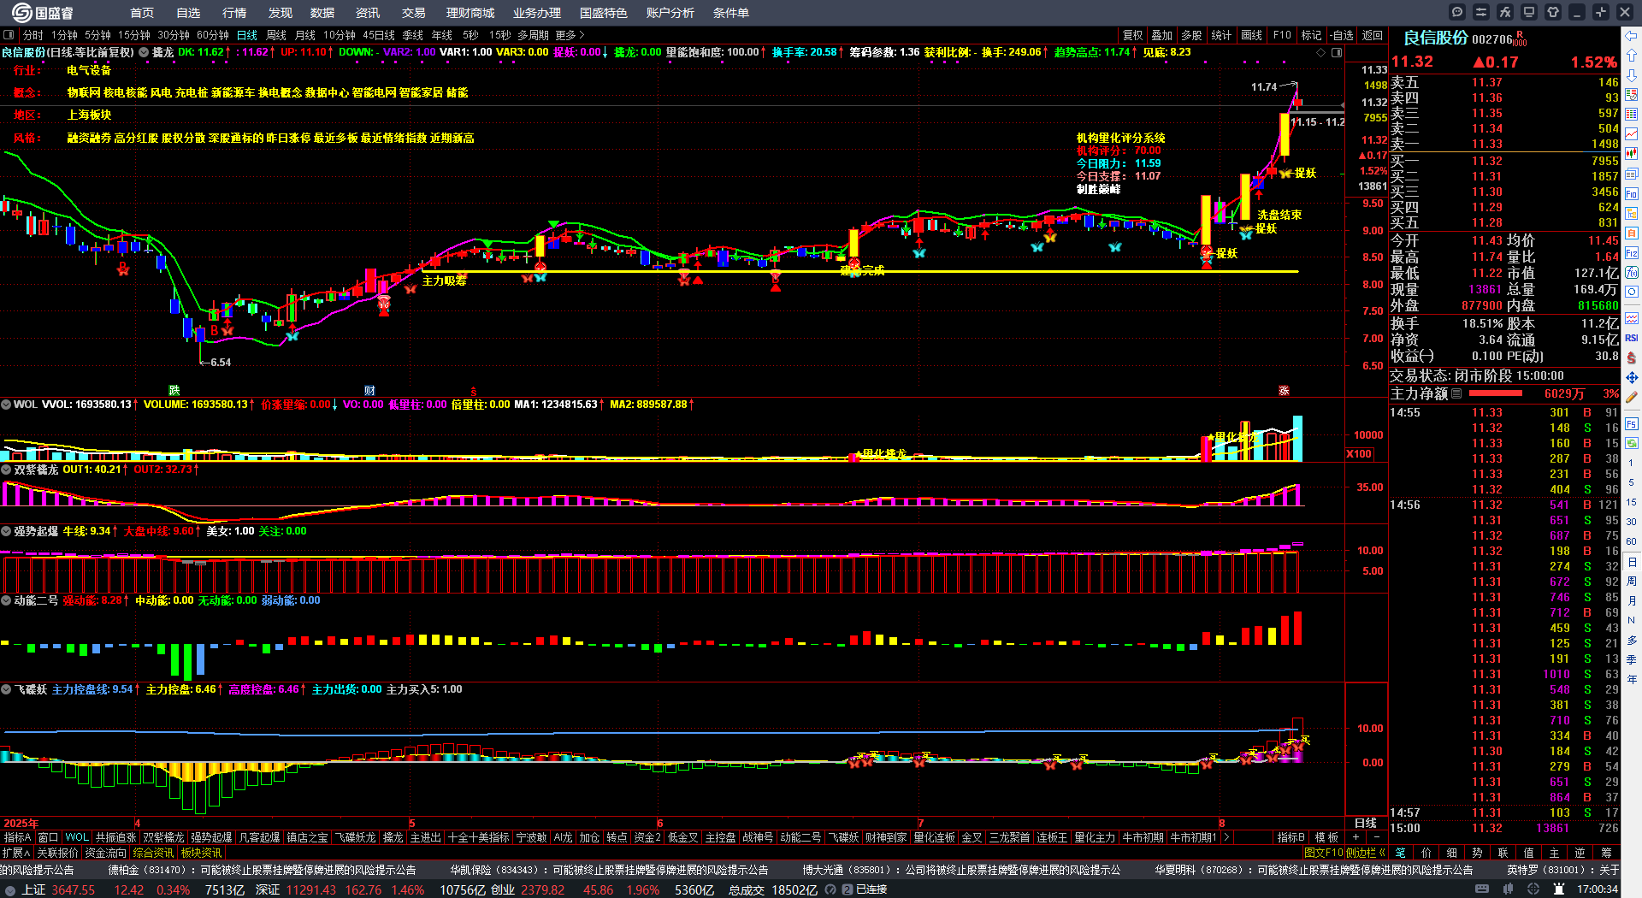Open the skin theme shirt icon

click(x=1553, y=12)
